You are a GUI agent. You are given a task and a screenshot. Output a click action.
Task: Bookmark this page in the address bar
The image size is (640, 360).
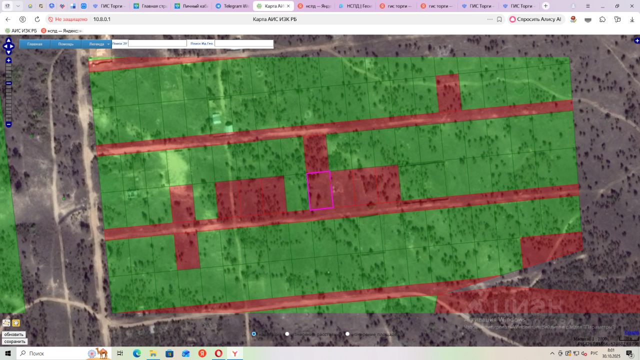499,19
